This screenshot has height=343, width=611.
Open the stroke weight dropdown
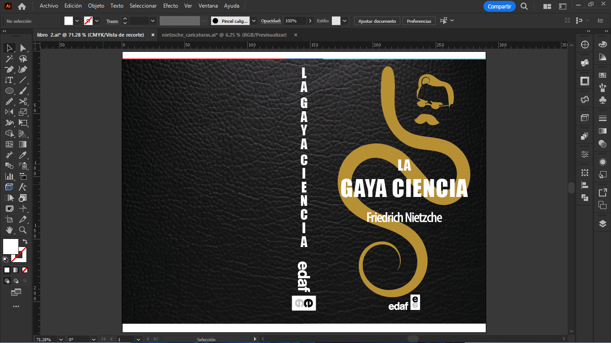[153, 21]
